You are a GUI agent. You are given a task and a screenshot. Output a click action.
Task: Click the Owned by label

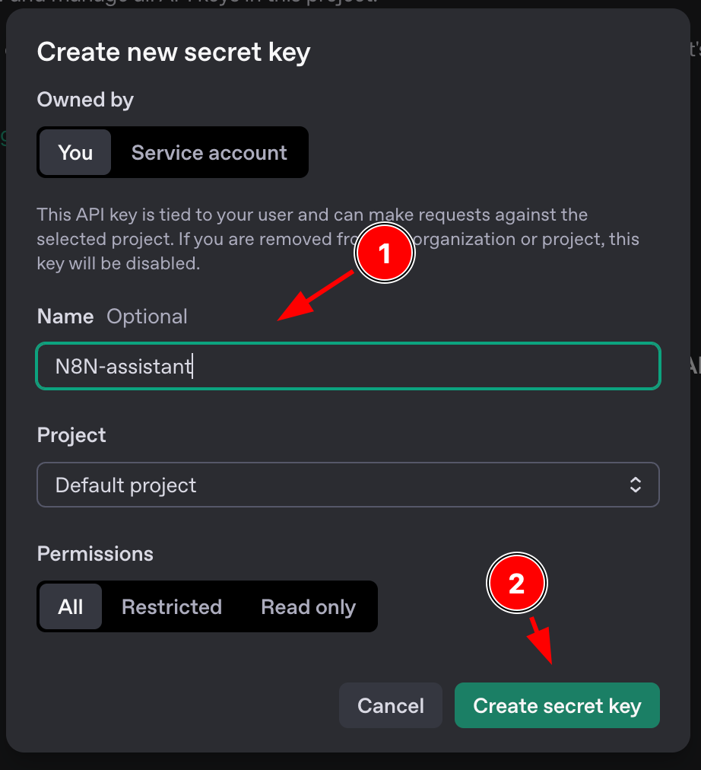[x=85, y=100]
